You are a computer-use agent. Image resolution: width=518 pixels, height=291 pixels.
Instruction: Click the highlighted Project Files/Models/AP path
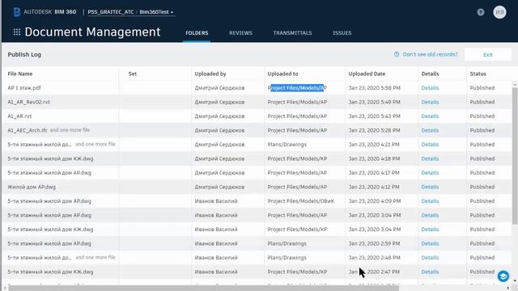tap(297, 88)
